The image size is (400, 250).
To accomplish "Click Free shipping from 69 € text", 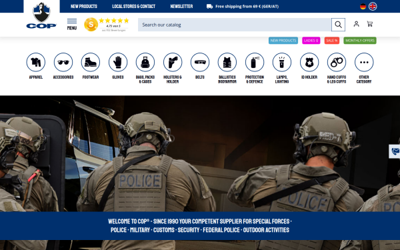I will tap(247, 7).
